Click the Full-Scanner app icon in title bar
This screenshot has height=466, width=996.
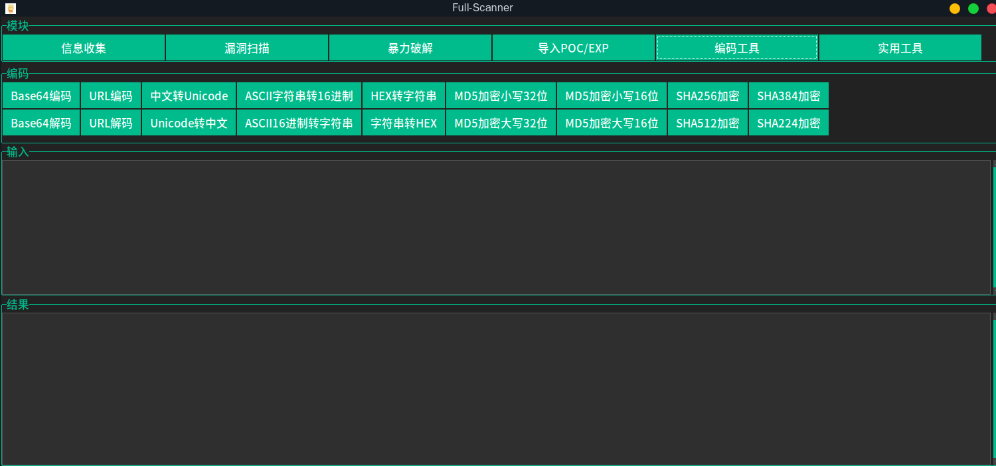10,8
